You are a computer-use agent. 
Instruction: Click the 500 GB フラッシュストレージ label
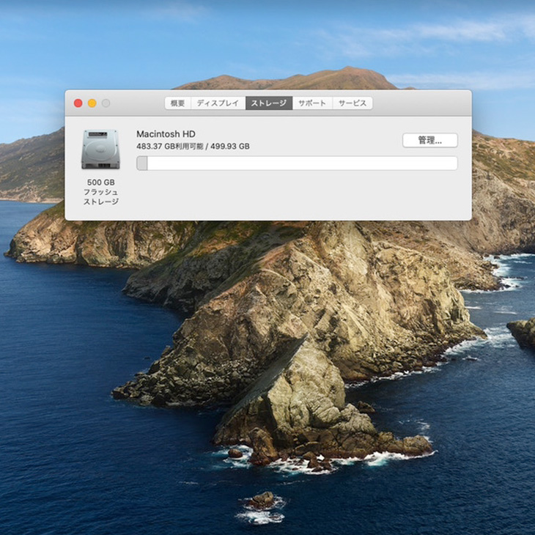click(x=101, y=192)
